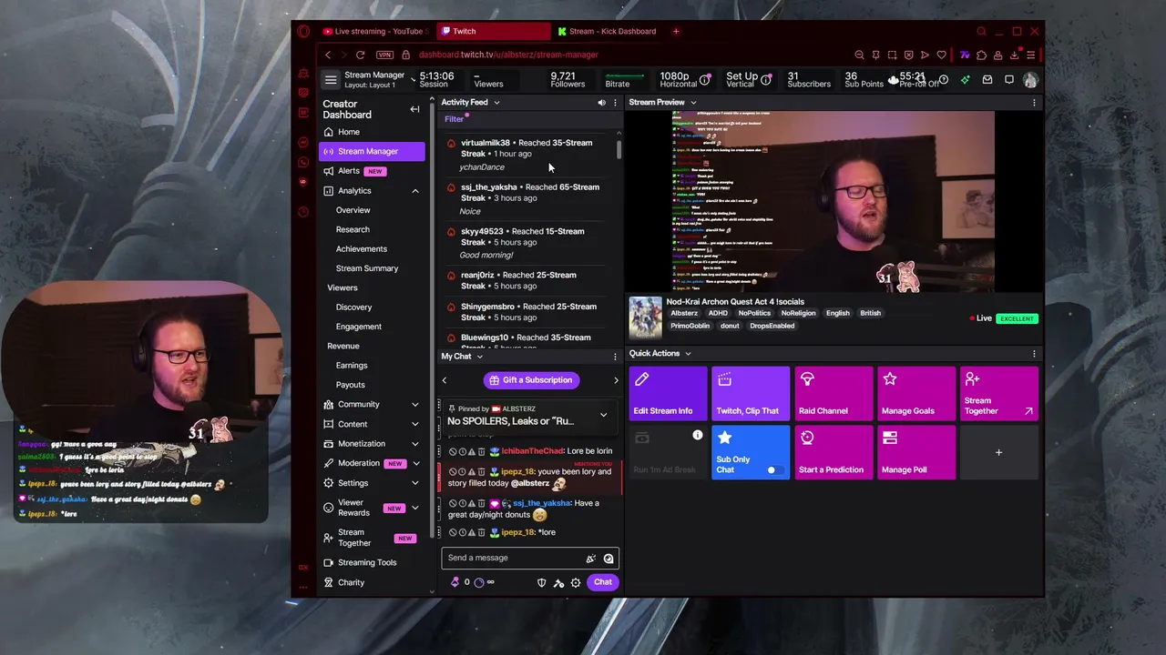Click the browser address bar URL
This screenshot has width=1166, height=655.
point(509,55)
